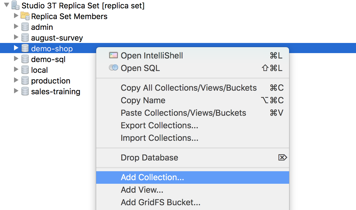The width and height of the screenshot is (356, 210).
Task: Expand the demo-shop database node
Action: [x=16, y=48]
